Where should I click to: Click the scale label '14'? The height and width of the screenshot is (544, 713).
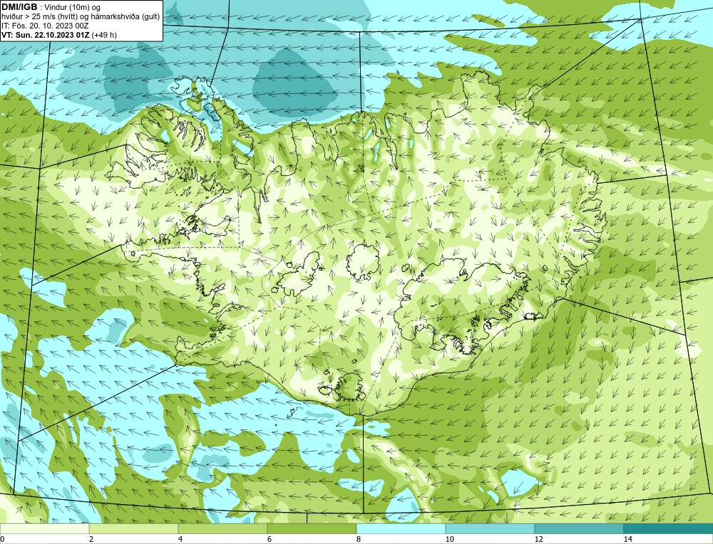click(x=627, y=540)
